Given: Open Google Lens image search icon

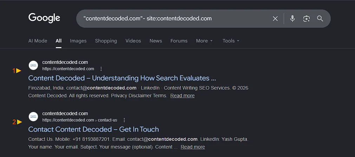Looking at the screenshot, I should (x=306, y=19).
